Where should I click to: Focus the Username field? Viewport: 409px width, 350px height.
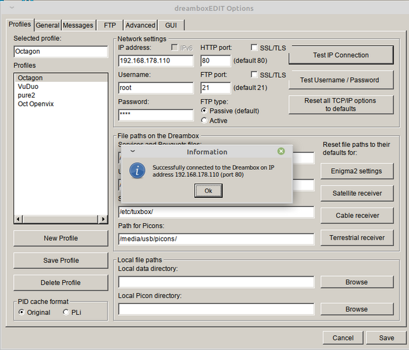click(156, 88)
